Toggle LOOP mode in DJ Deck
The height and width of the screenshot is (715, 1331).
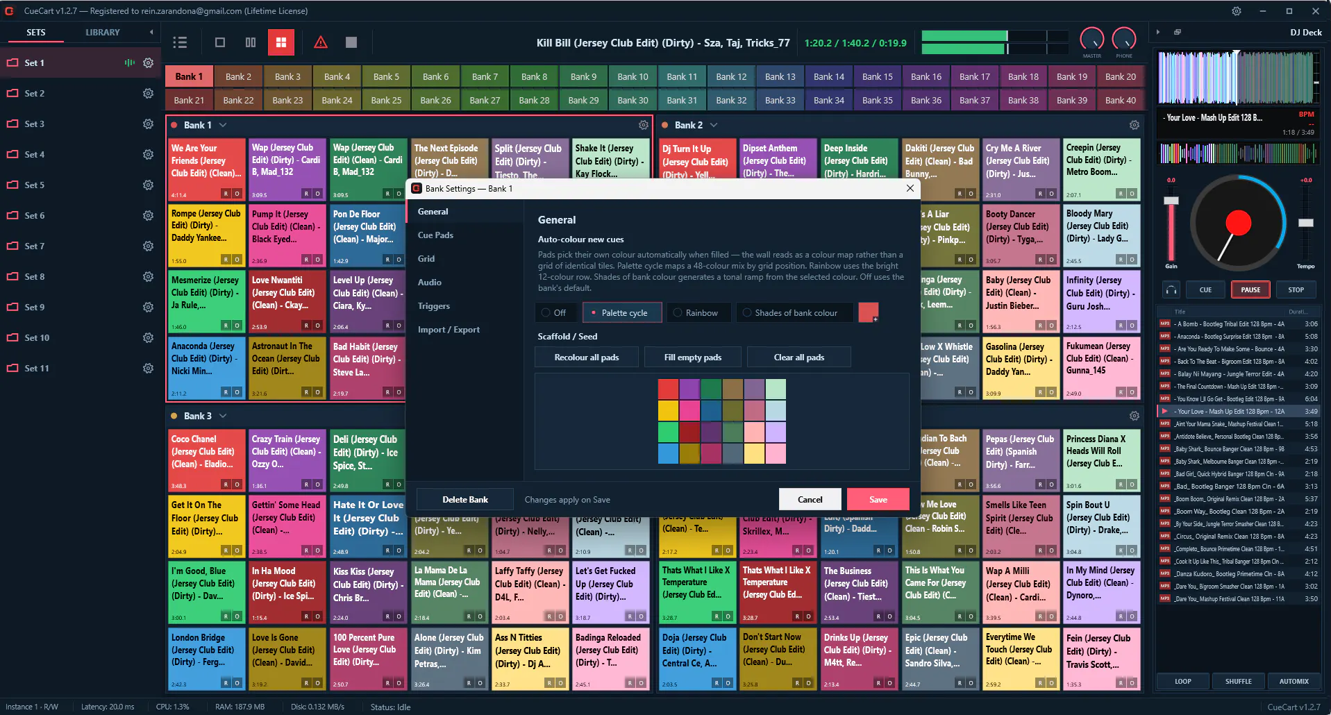coord(1183,681)
